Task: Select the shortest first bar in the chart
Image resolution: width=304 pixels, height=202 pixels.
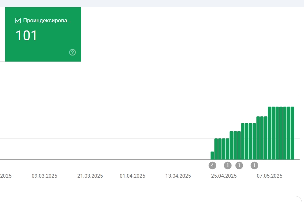Action: (212, 155)
